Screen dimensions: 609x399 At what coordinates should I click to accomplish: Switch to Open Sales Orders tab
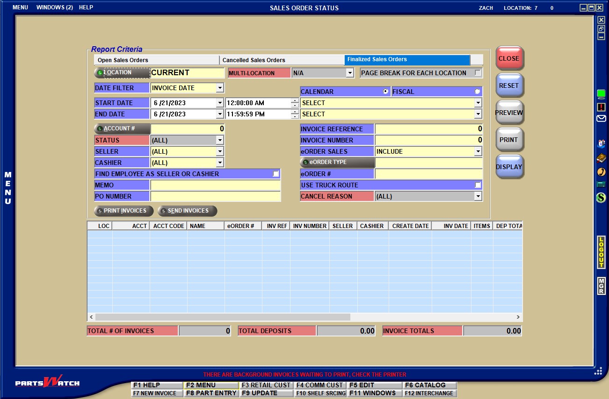[157, 60]
